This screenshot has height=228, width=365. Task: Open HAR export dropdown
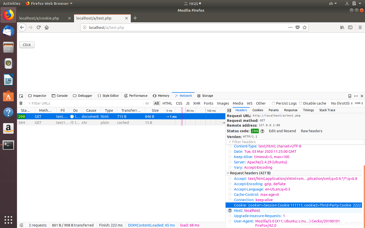pyautogui.click(x=359, y=103)
